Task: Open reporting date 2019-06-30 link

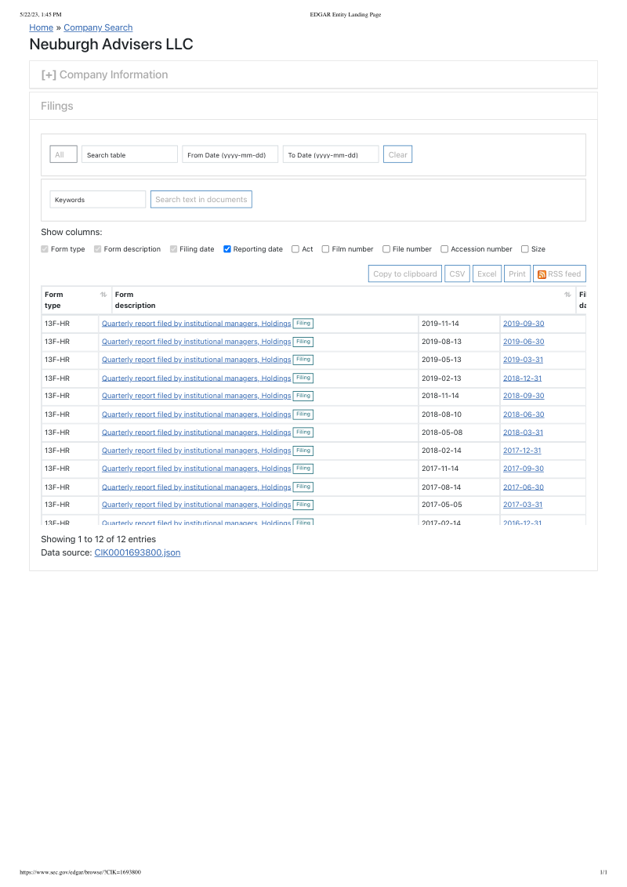Action: (524, 342)
